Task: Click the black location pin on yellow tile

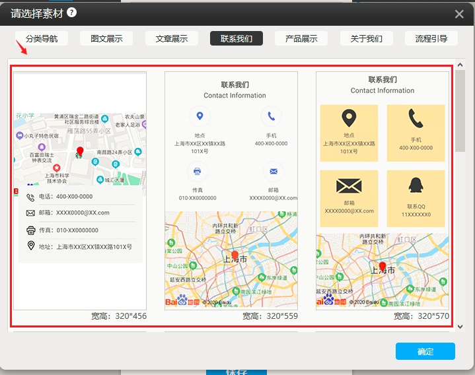Action: pos(349,119)
